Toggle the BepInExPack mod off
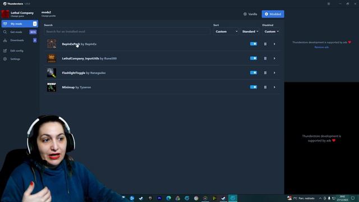The height and width of the screenshot is (202, 359). point(254,44)
